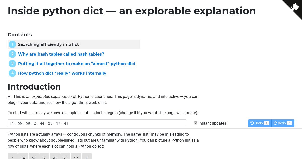302x159 pixels.
Task: Click the integer list input field
Action: [x=97, y=123]
